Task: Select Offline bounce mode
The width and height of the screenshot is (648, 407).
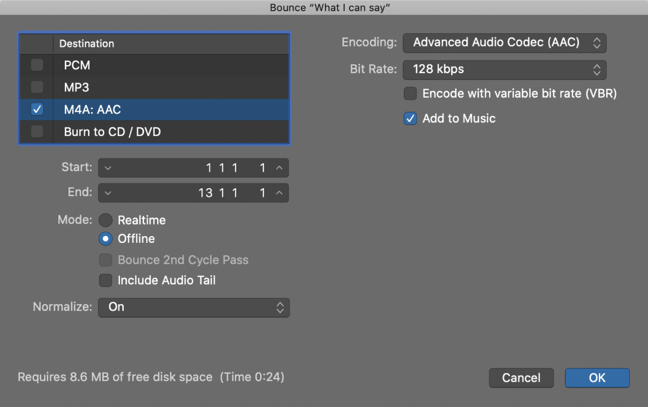Action: pos(106,239)
